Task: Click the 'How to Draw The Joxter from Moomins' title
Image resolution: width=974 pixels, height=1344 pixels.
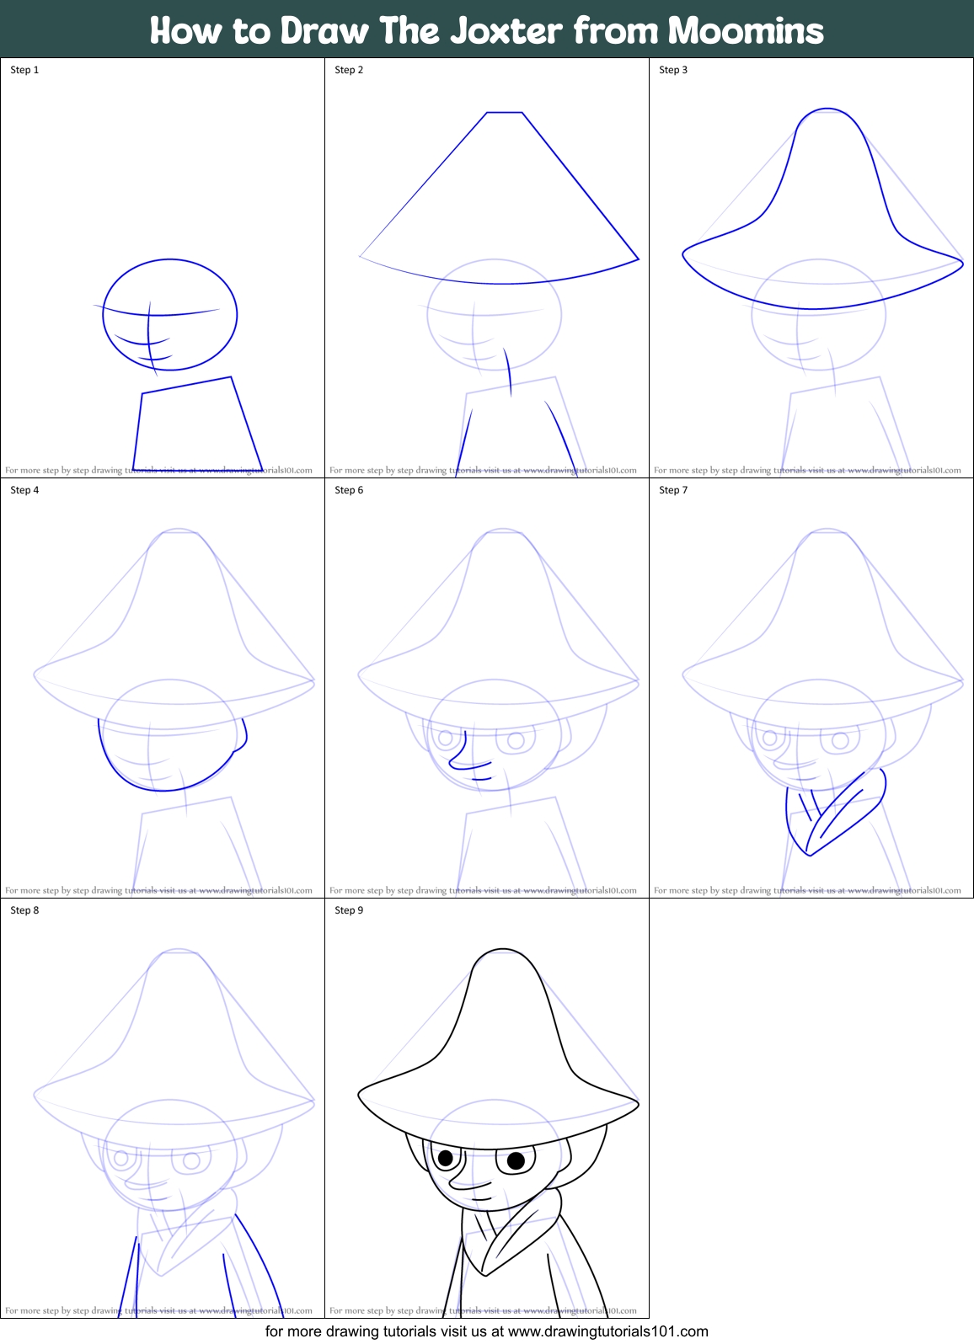Action: tap(487, 30)
